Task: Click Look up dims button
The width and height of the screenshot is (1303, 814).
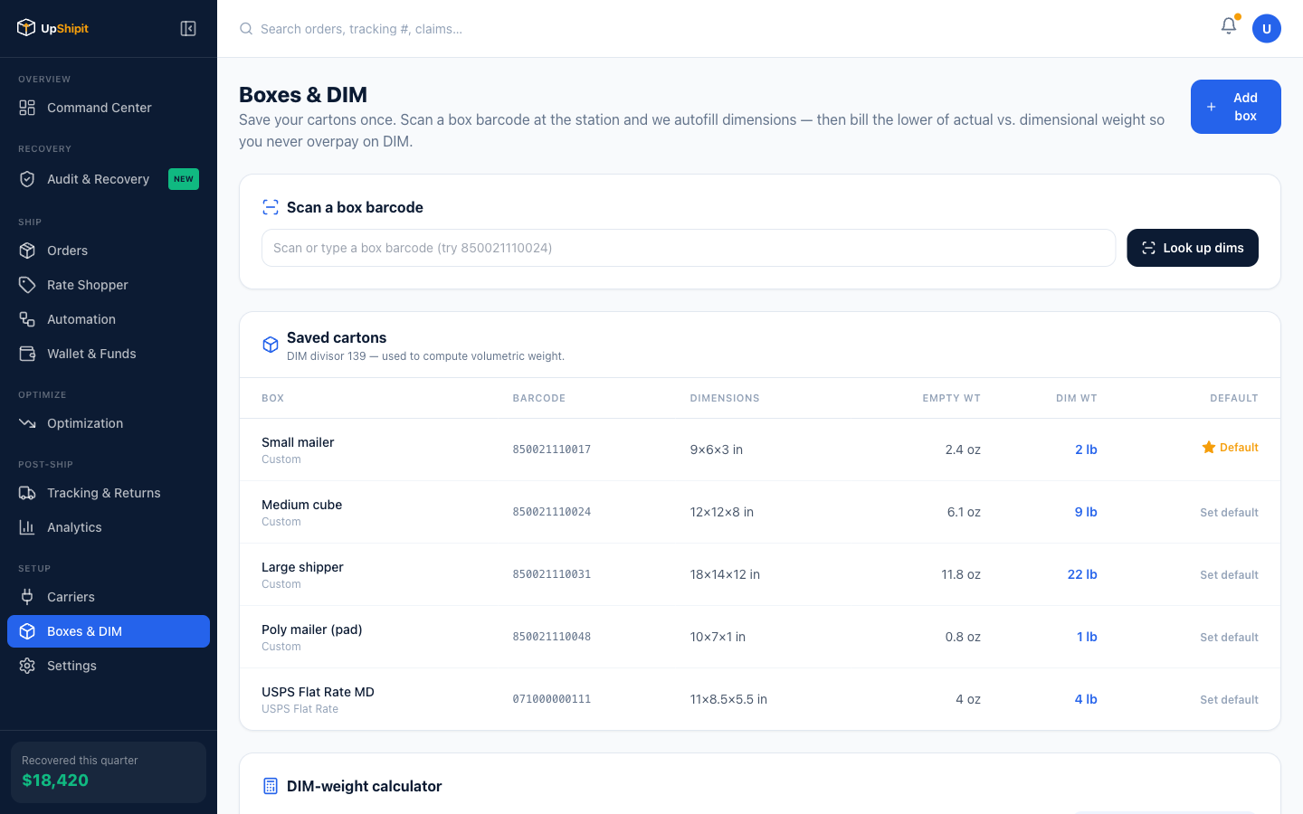Action: coord(1193,248)
